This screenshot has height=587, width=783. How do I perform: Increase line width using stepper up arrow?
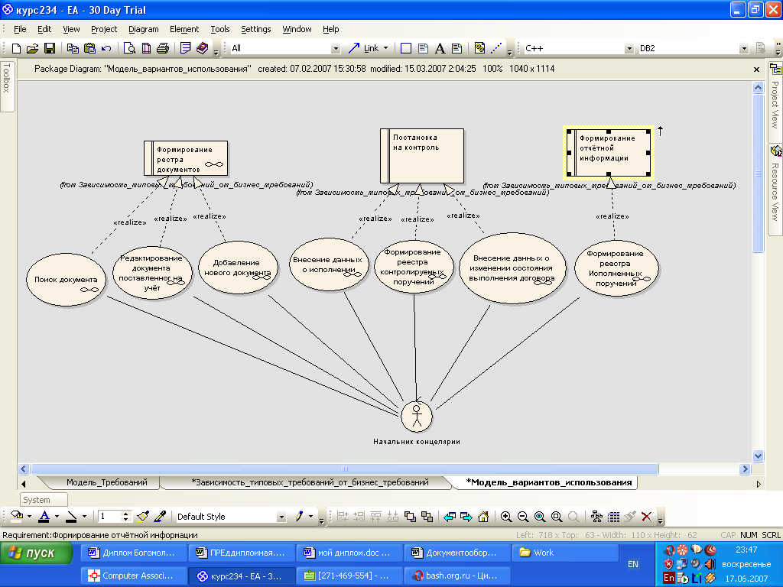(x=126, y=514)
